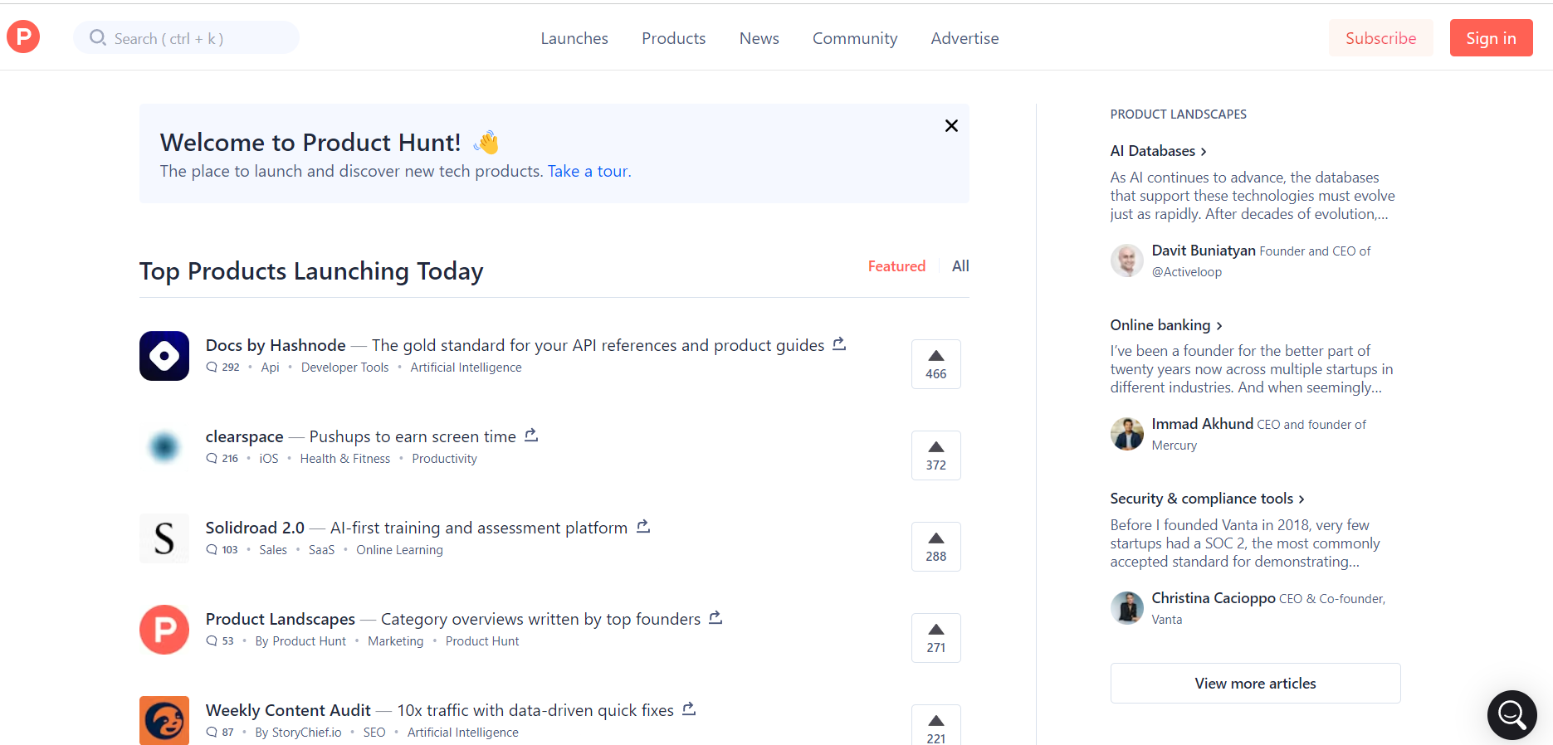
Task: Upvote Product Landscapes (271)
Action: [935, 638]
